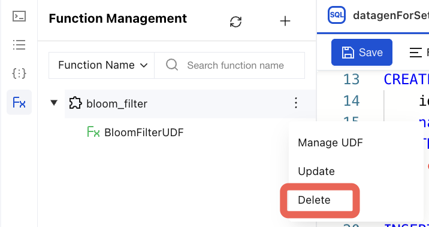Refresh the Function Management list
This screenshot has width=429, height=227.
(236, 22)
